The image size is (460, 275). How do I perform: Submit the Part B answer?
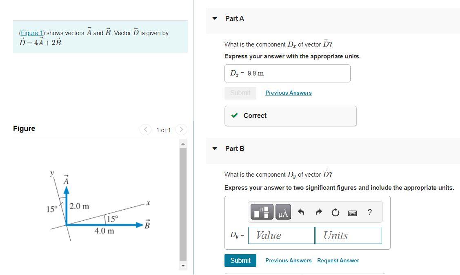240,260
